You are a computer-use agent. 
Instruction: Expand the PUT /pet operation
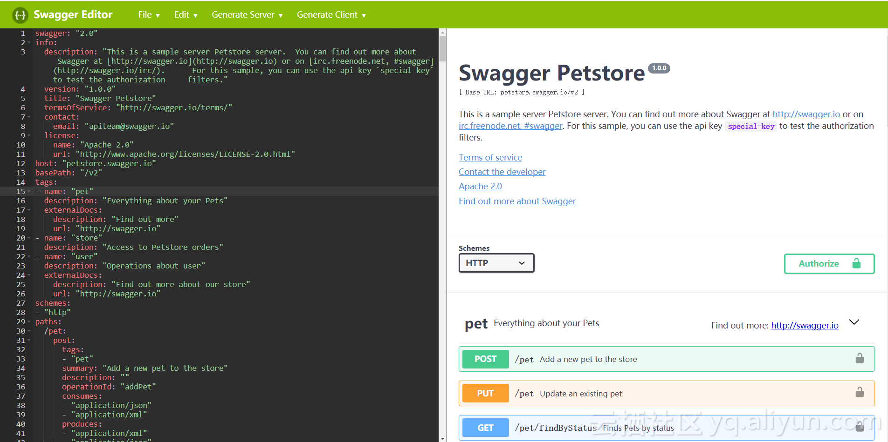[x=667, y=393]
